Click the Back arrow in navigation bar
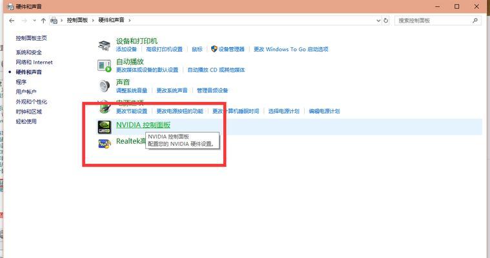Viewport: 490px width, 258px height. point(12,21)
